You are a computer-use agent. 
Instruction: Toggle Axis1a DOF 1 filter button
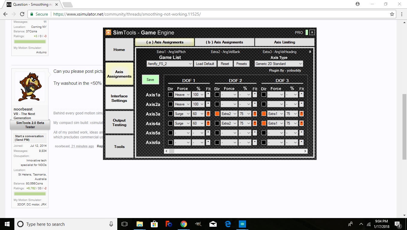coord(208,95)
